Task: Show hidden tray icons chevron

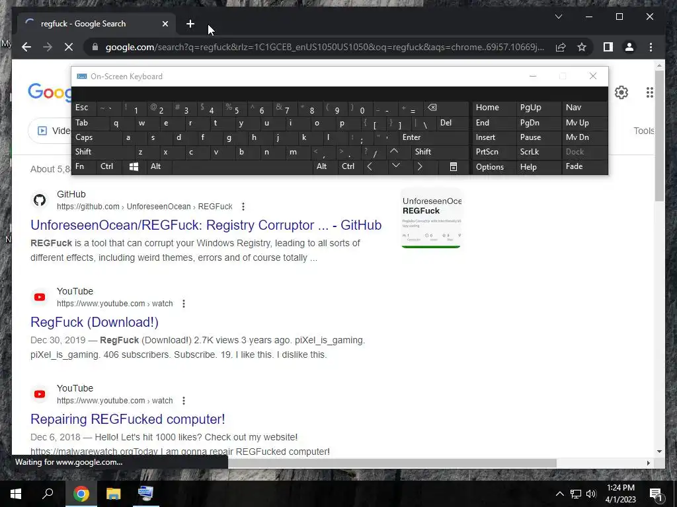Action: 559,494
